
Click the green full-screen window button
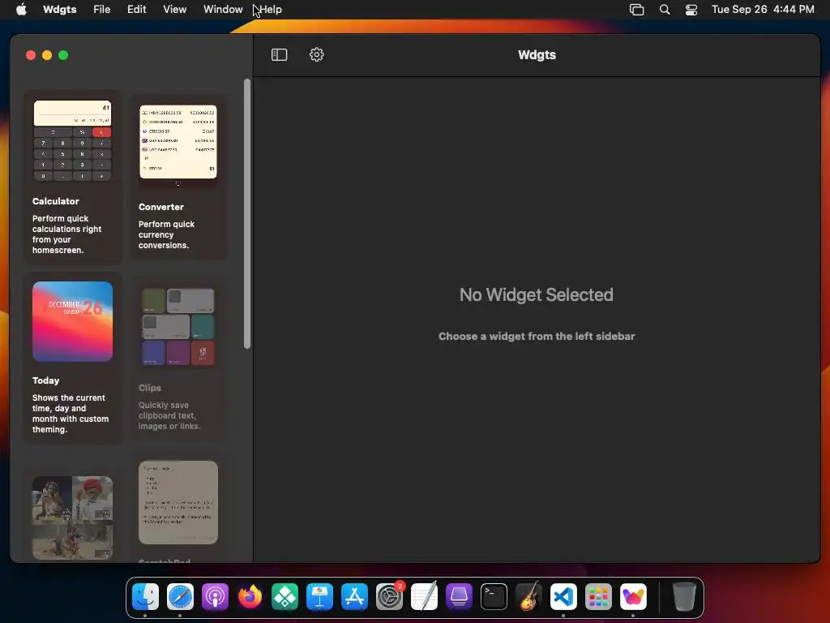click(63, 55)
